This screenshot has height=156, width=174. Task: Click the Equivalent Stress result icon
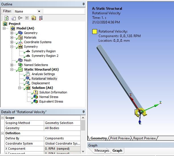tap(36, 101)
